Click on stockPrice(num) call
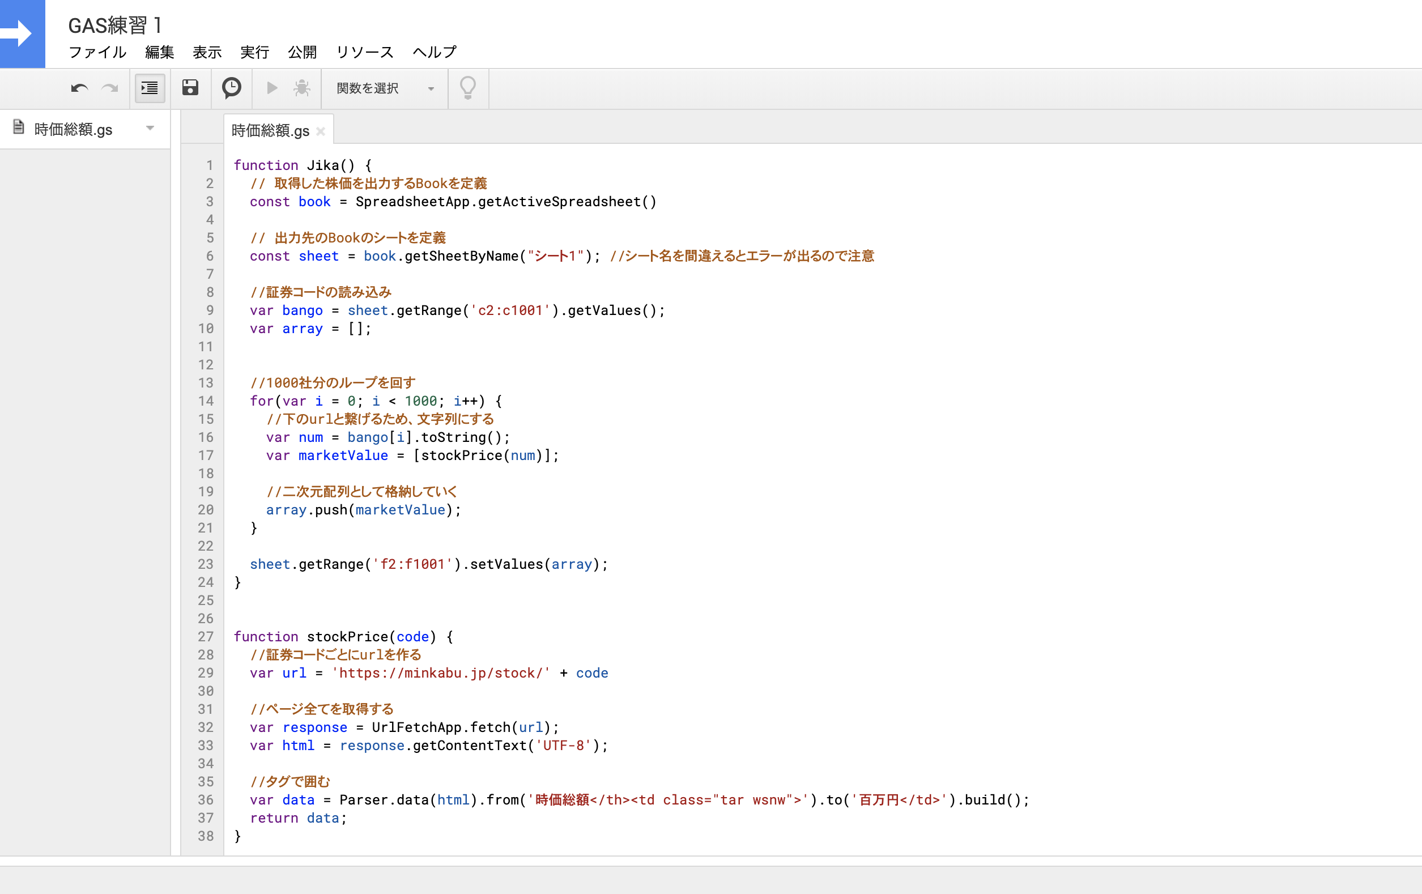The width and height of the screenshot is (1422, 894). point(482,456)
